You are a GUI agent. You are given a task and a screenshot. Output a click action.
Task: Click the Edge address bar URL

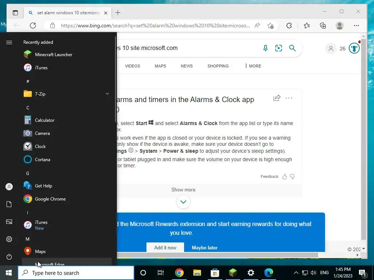155,26
